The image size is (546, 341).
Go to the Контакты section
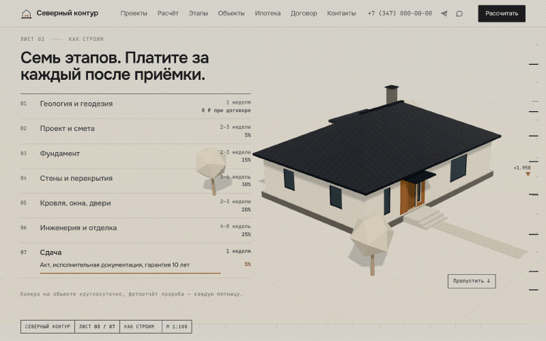[341, 13]
